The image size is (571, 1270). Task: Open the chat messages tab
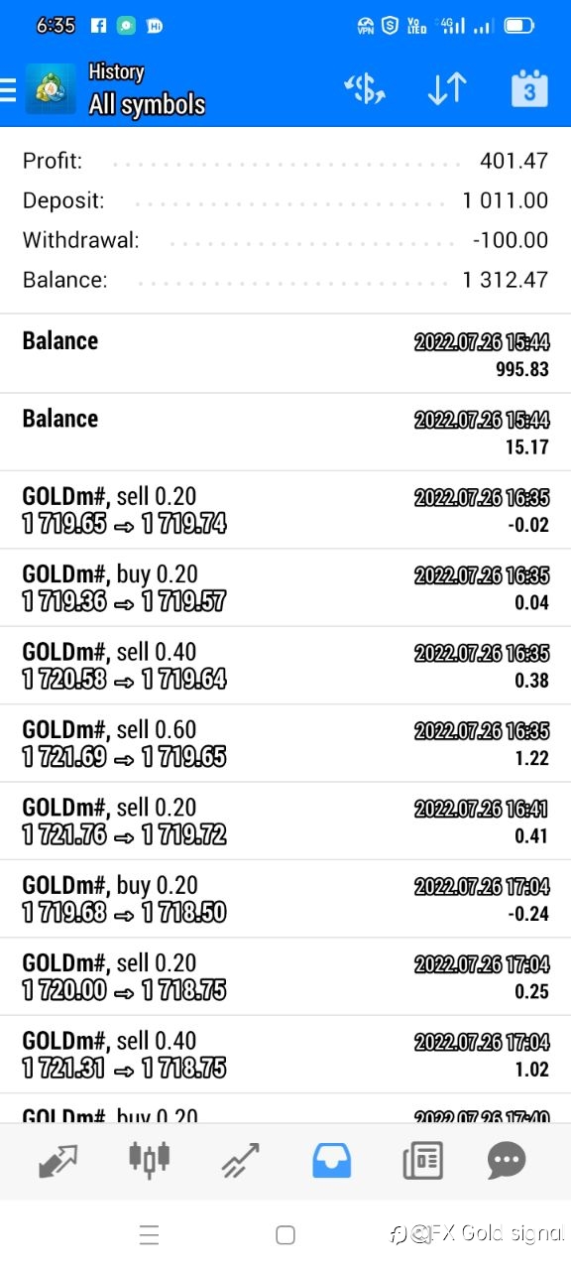click(507, 1160)
